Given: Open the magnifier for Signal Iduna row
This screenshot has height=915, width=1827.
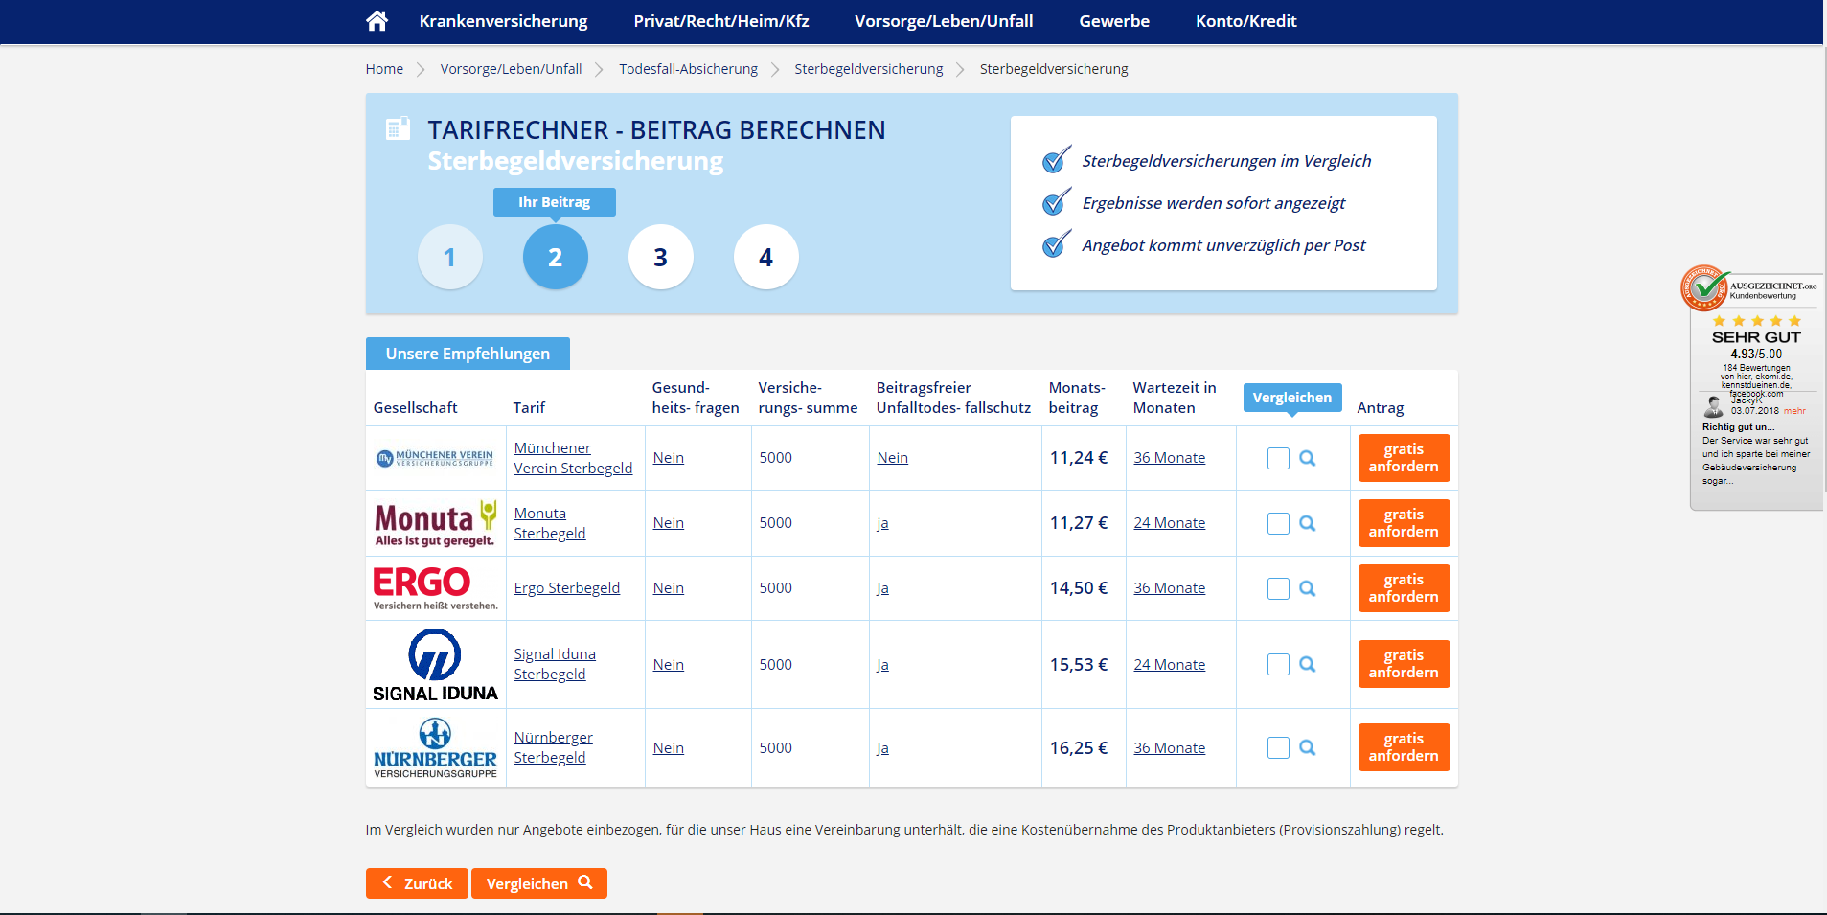Looking at the screenshot, I should click(x=1307, y=664).
